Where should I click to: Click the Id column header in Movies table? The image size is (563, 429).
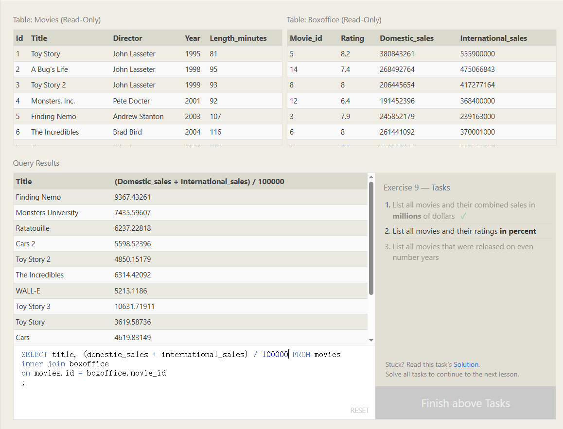19,38
